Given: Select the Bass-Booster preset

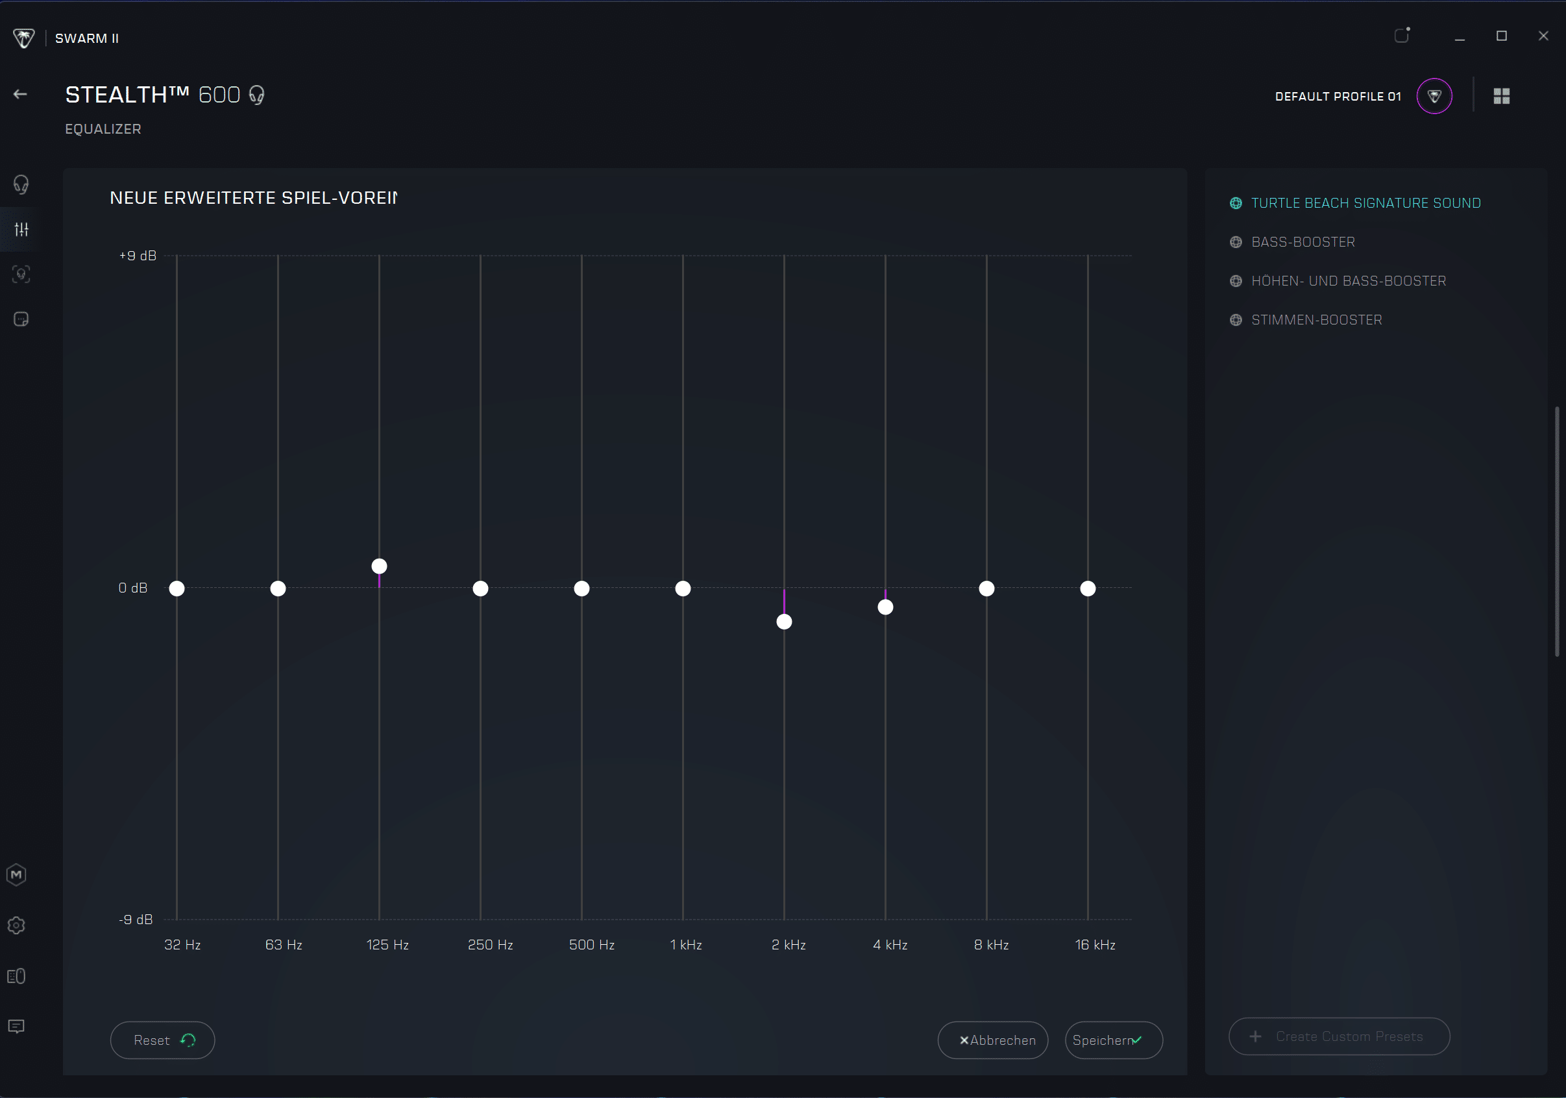Looking at the screenshot, I should [1303, 242].
